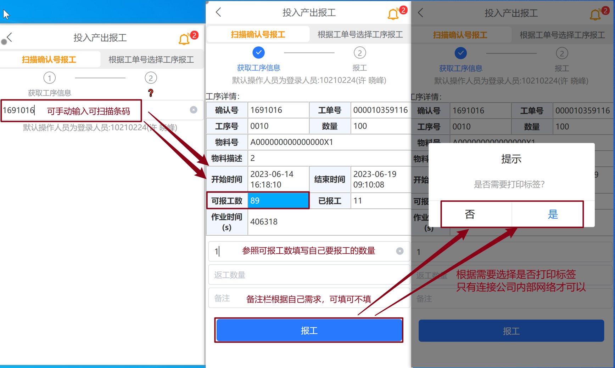Click the highlighted 可报工数 value 89
615x368 pixels.
click(278, 201)
